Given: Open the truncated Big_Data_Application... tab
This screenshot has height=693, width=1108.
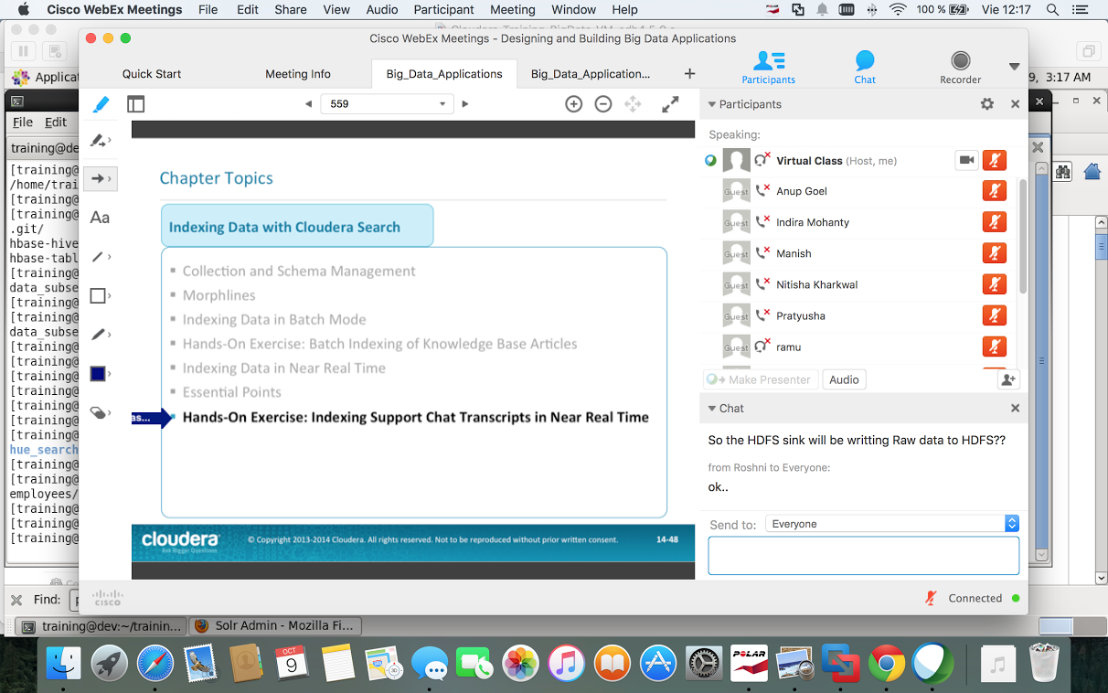Looking at the screenshot, I should point(591,74).
